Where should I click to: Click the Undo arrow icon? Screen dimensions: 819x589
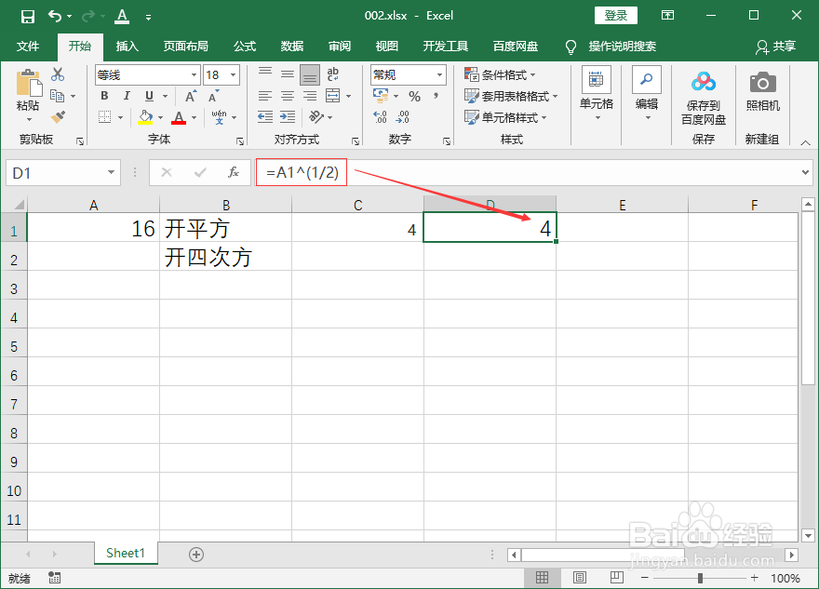coord(55,16)
